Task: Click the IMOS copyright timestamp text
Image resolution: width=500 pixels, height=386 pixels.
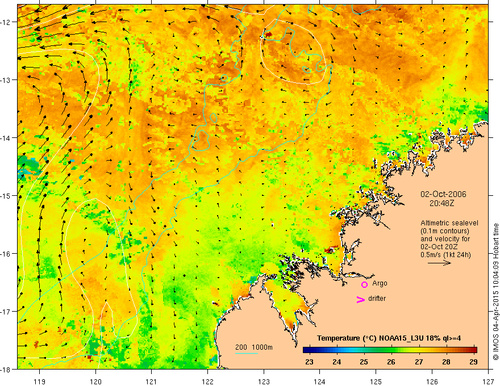Action: [495, 292]
